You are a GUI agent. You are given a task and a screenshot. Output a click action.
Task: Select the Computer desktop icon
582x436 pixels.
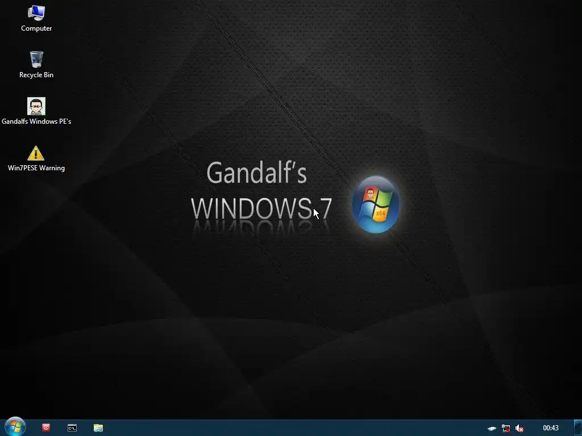tap(36, 19)
